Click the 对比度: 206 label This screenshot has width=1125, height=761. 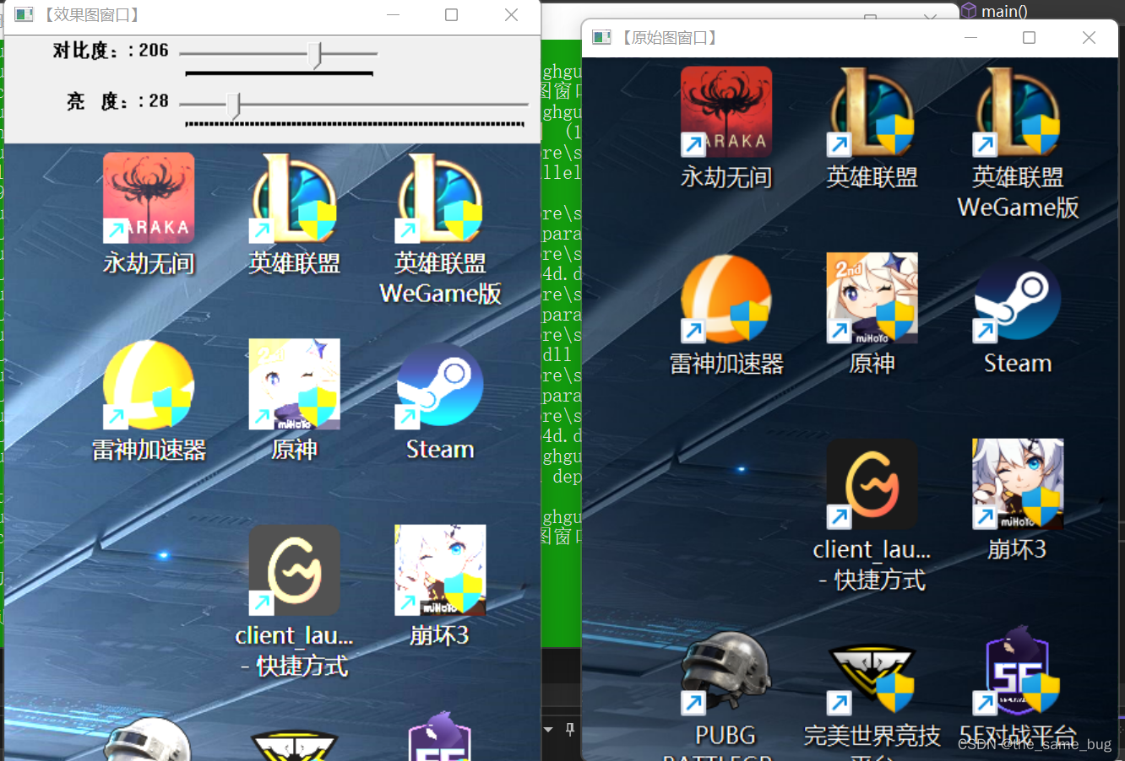(111, 51)
